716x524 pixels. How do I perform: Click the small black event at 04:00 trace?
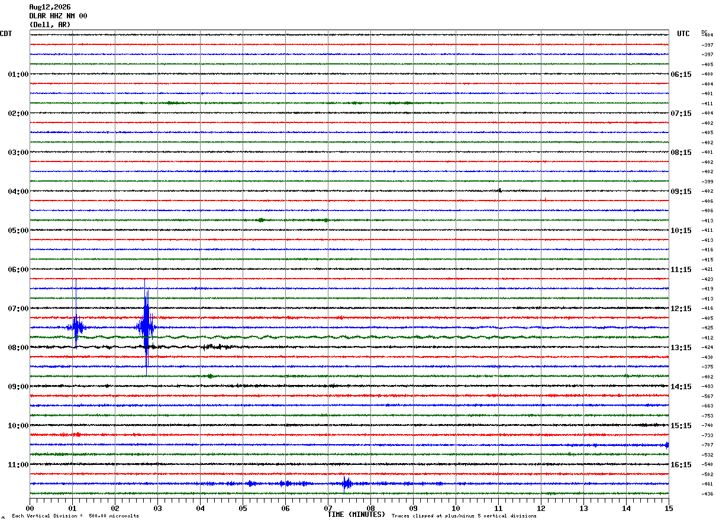pos(499,190)
